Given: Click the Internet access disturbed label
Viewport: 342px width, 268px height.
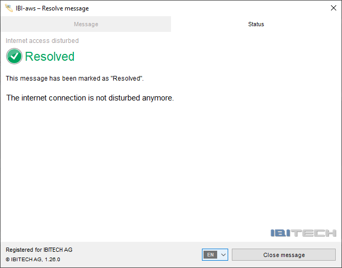Looking at the screenshot, I should pos(42,41).
